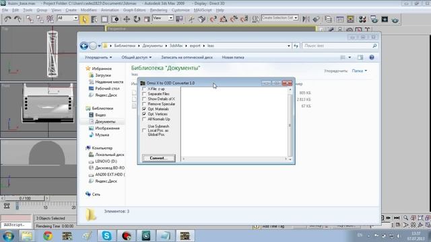Image resolution: width=431 pixels, height=242 pixels.
Task: Click the Поиск search field in Explorer
Action: 340,46
